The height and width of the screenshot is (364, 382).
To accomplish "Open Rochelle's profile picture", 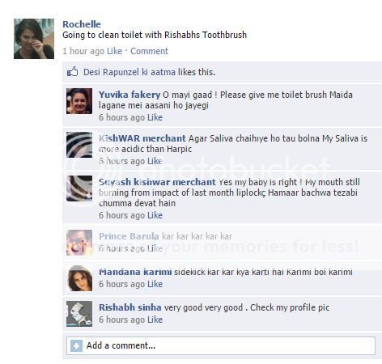I will (34, 39).
